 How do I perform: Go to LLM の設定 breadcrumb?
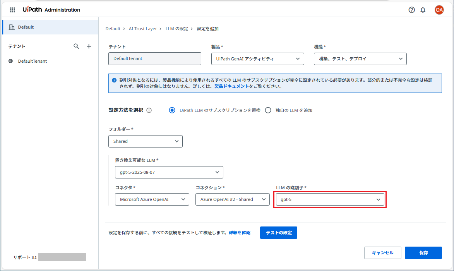176,29
